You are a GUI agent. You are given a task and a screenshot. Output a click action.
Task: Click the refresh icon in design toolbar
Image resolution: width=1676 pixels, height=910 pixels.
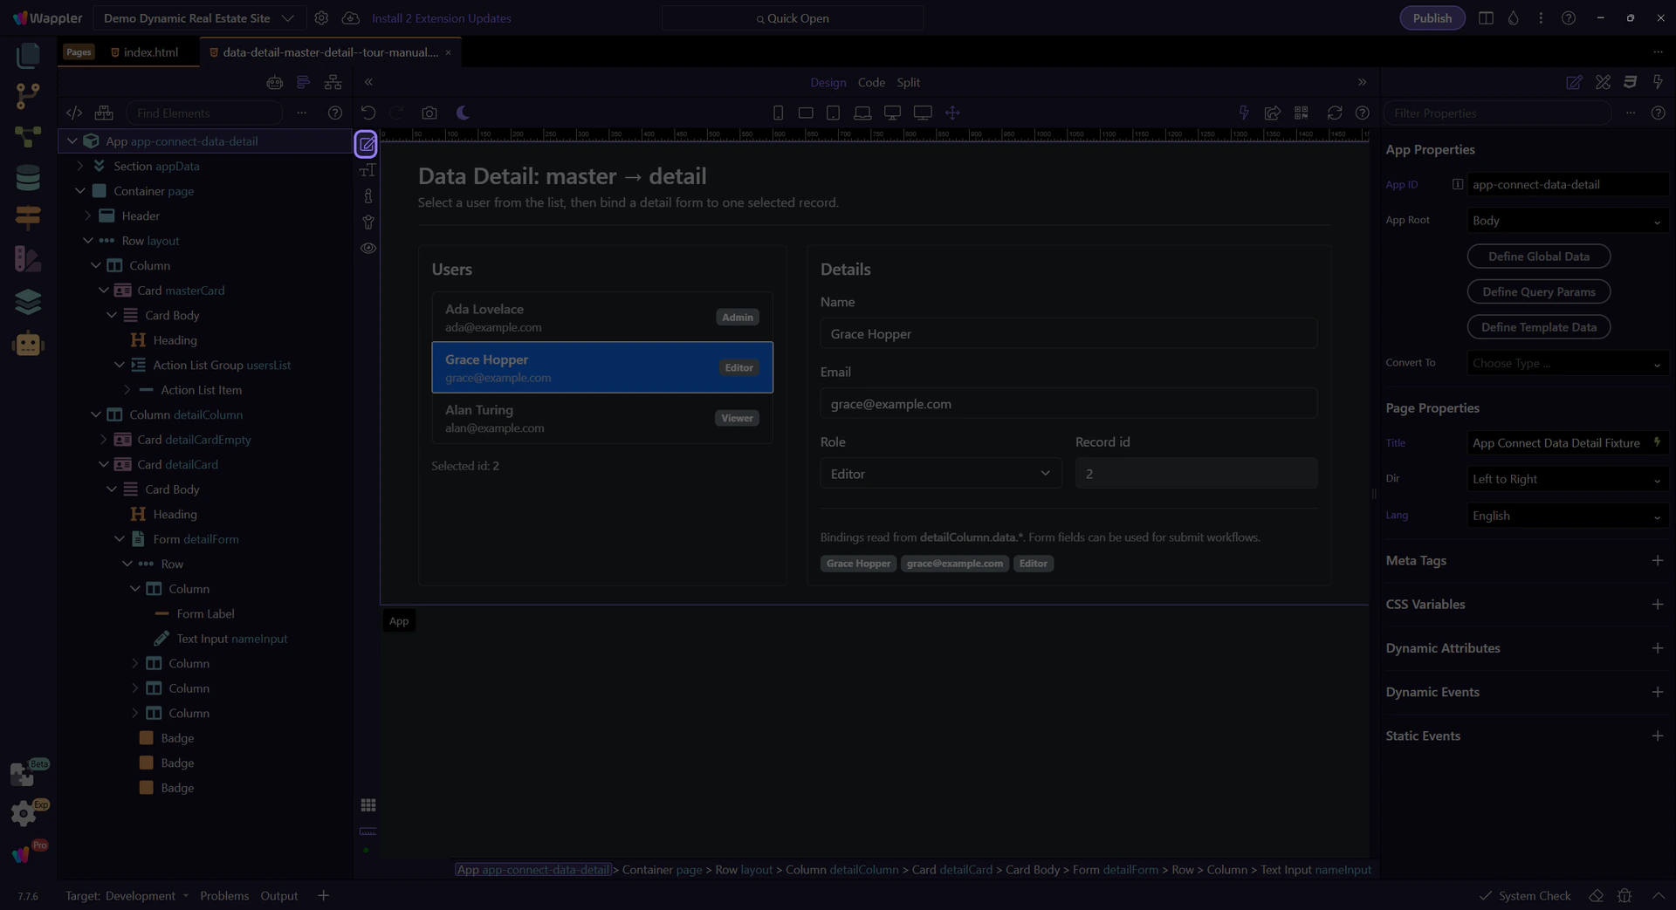click(x=1334, y=113)
